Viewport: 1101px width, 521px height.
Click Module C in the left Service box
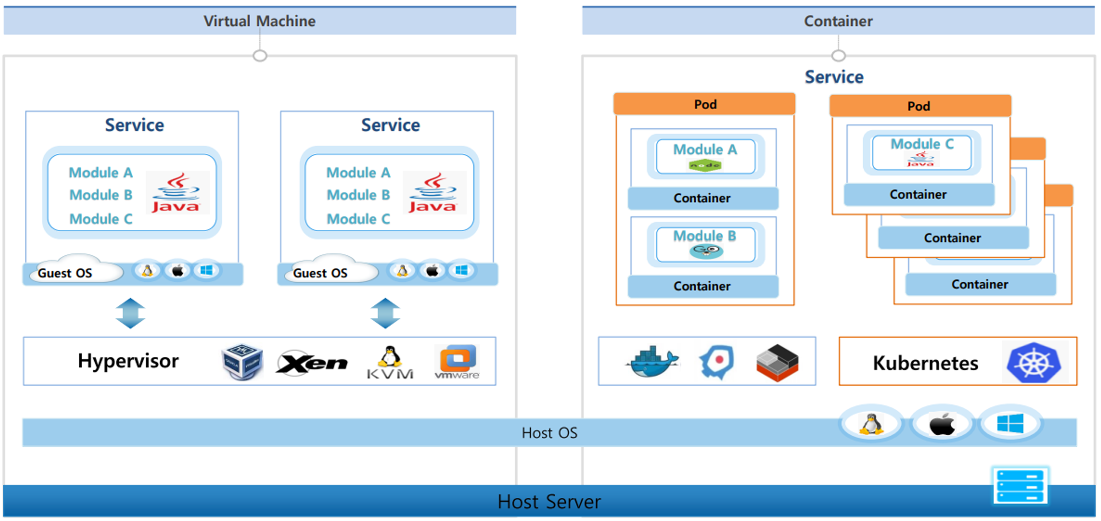tap(101, 219)
